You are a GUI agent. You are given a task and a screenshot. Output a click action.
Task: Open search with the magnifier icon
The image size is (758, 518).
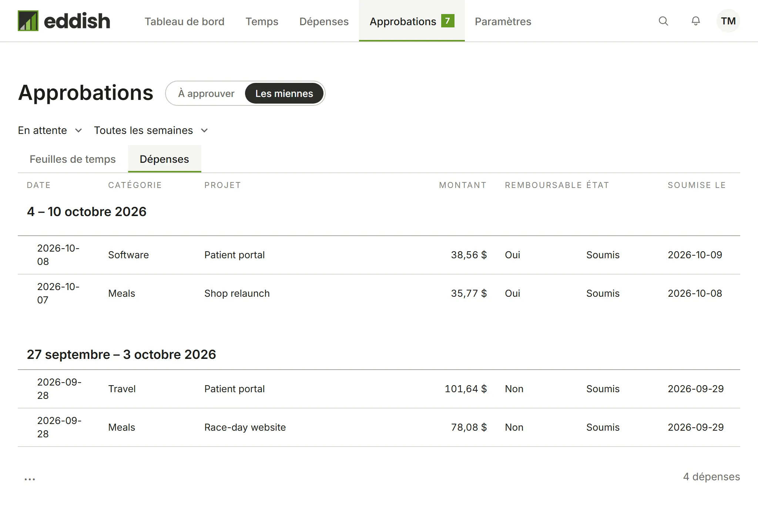point(663,21)
